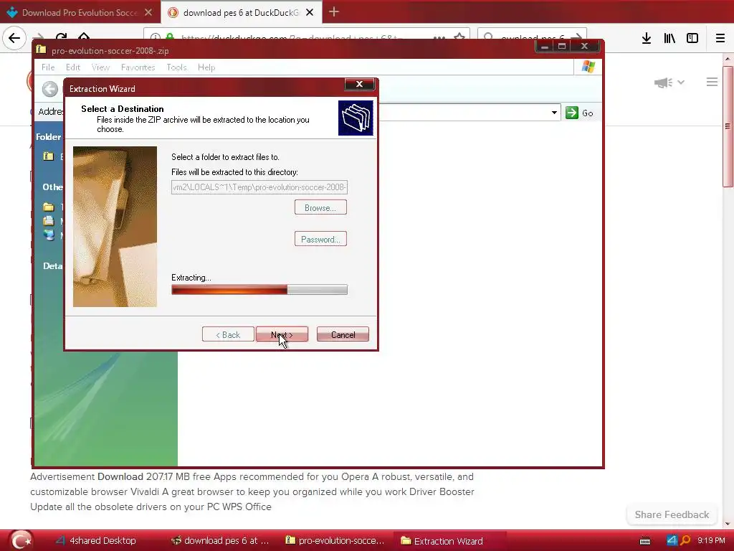Open Help menu in zip window

pyautogui.click(x=206, y=67)
